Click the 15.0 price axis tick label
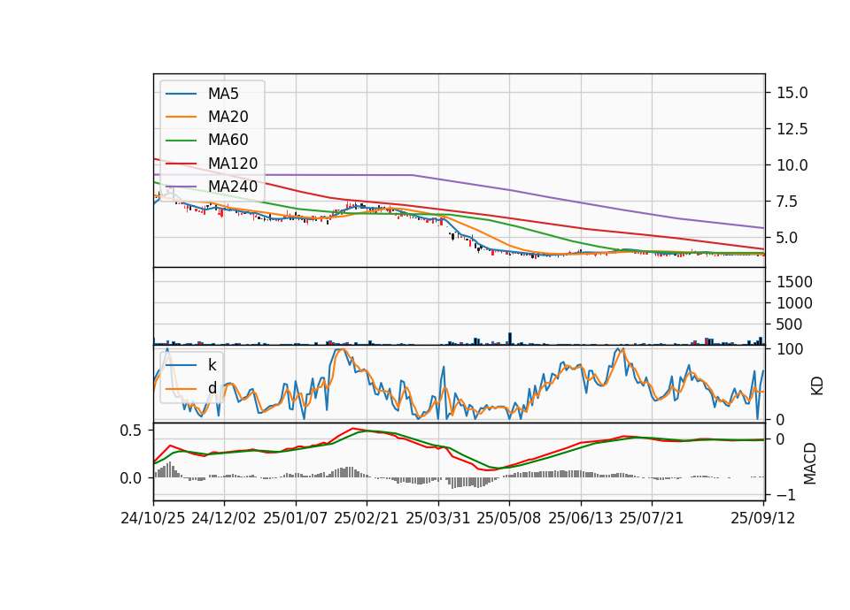The image size is (850, 610). coord(792,93)
